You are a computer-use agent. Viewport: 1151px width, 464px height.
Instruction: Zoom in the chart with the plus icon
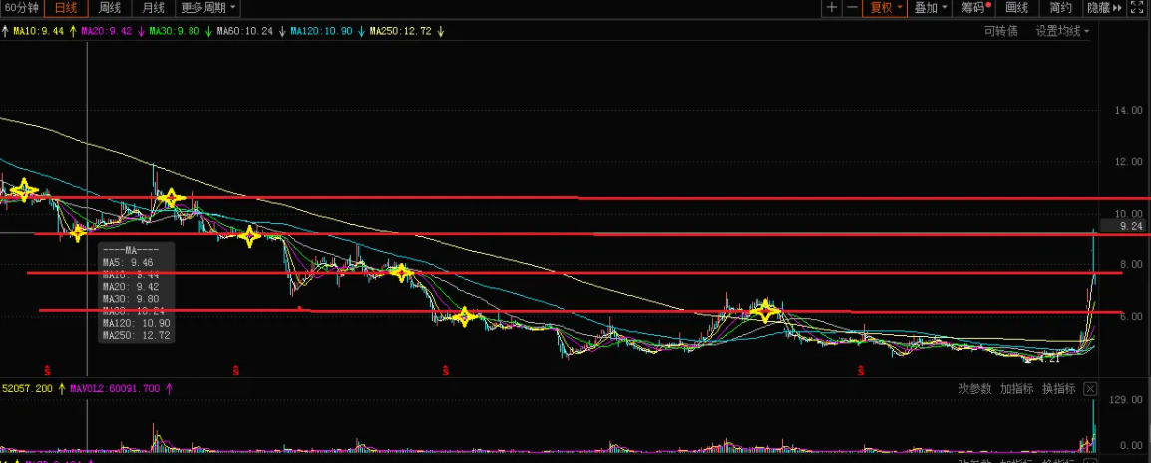coord(831,8)
